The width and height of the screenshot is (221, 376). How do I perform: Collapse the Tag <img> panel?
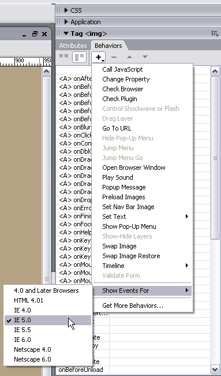pos(66,33)
